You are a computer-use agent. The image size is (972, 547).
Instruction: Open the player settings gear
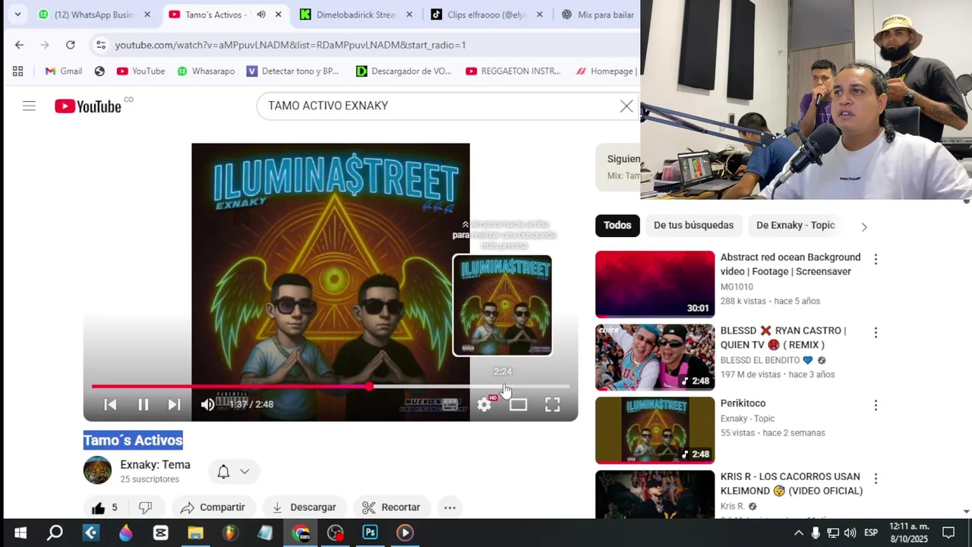tap(484, 405)
